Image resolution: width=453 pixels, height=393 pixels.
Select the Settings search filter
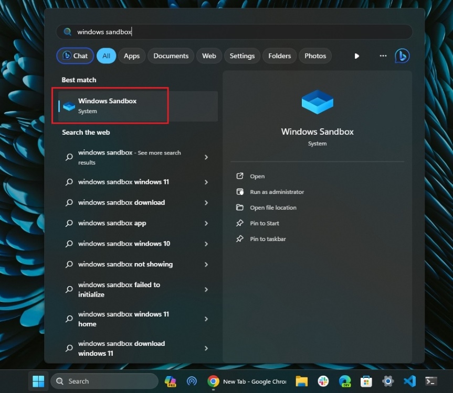point(242,56)
